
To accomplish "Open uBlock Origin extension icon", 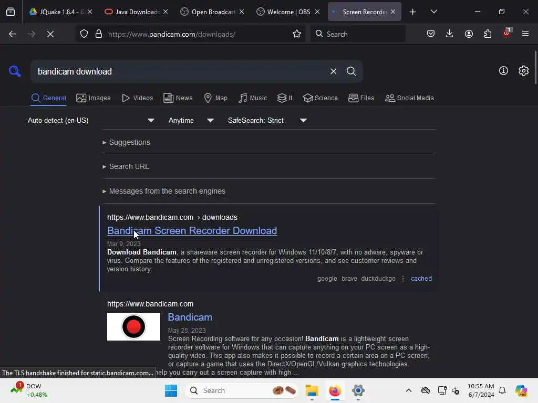I will tap(507, 33).
